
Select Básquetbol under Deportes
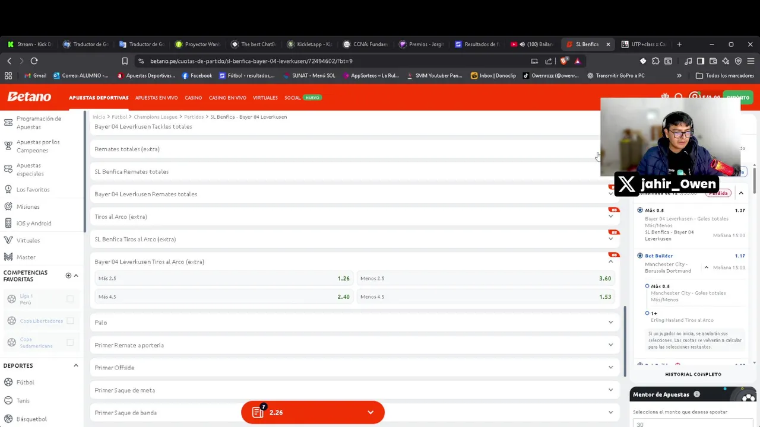point(31,419)
